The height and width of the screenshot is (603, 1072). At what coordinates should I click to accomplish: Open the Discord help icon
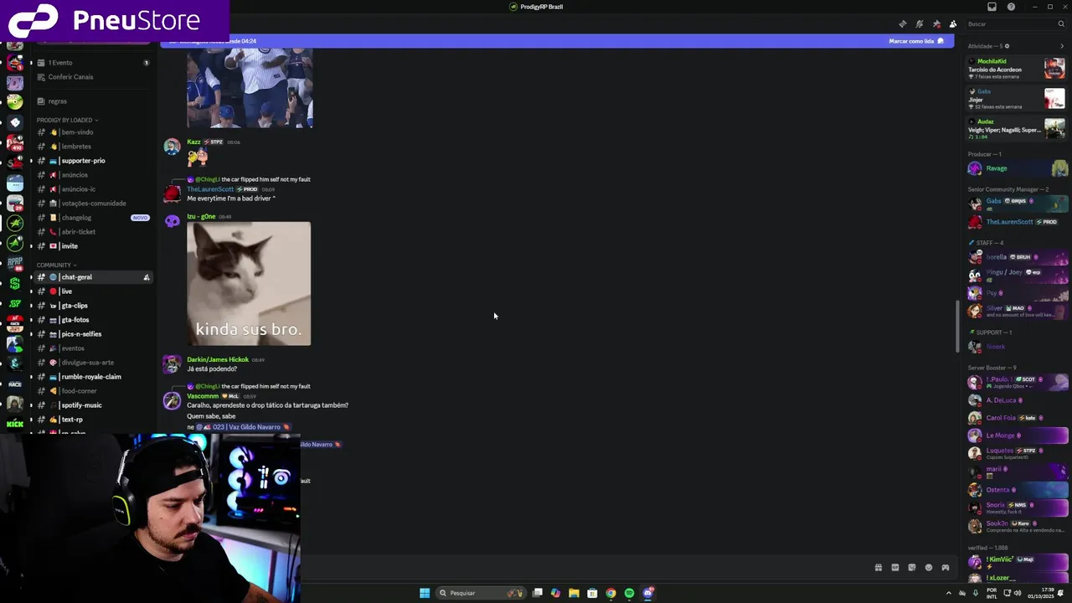[x=1011, y=7]
